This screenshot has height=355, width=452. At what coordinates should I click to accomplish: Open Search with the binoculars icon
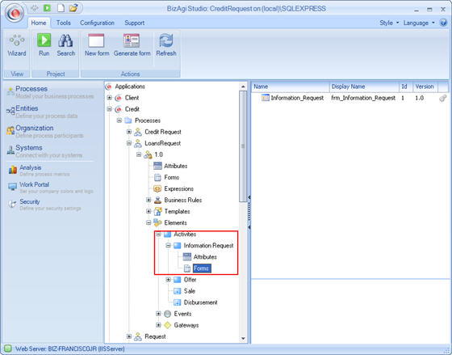tap(65, 44)
